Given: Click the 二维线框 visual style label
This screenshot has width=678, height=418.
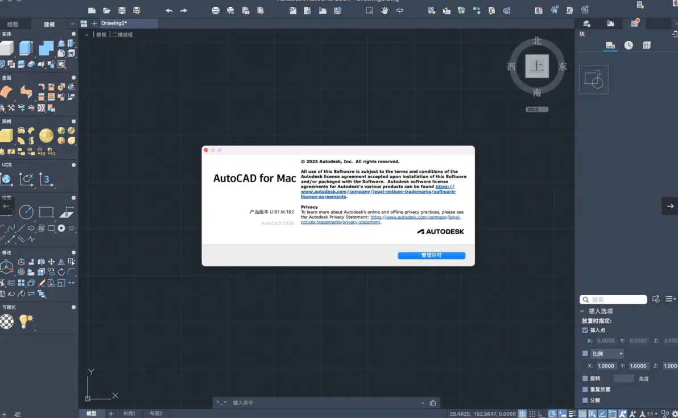Looking at the screenshot, I should click(123, 35).
